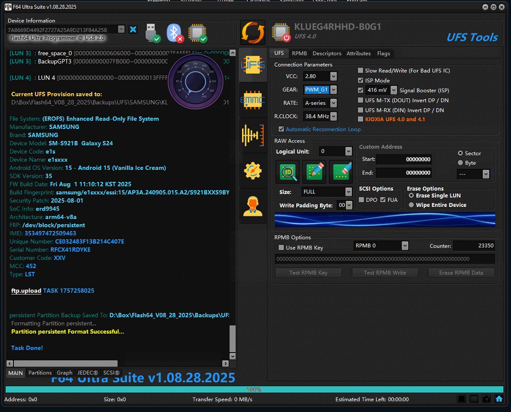
Task: Open the Write Padding Byte dropdown
Action: [349, 206]
